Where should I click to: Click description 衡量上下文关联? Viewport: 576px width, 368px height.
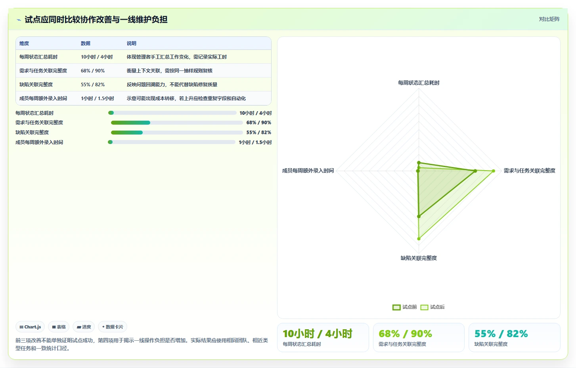(170, 71)
